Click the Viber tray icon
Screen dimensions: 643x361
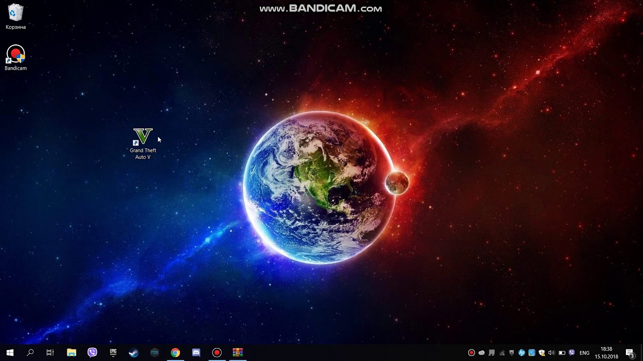pos(572,352)
